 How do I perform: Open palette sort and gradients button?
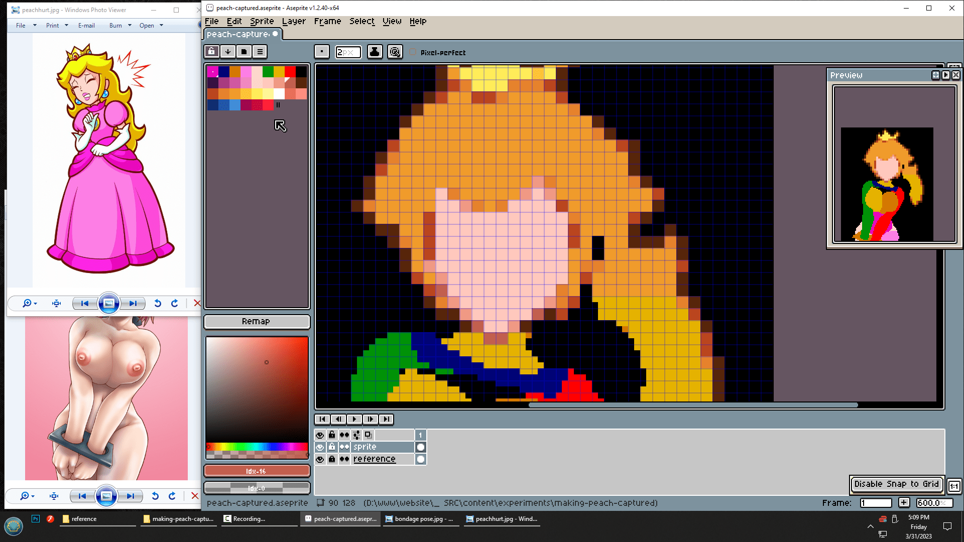pyautogui.click(x=227, y=52)
